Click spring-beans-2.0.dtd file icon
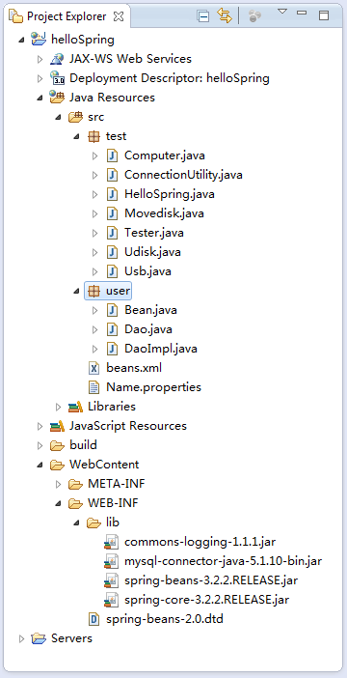The image size is (347, 678). click(x=93, y=619)
